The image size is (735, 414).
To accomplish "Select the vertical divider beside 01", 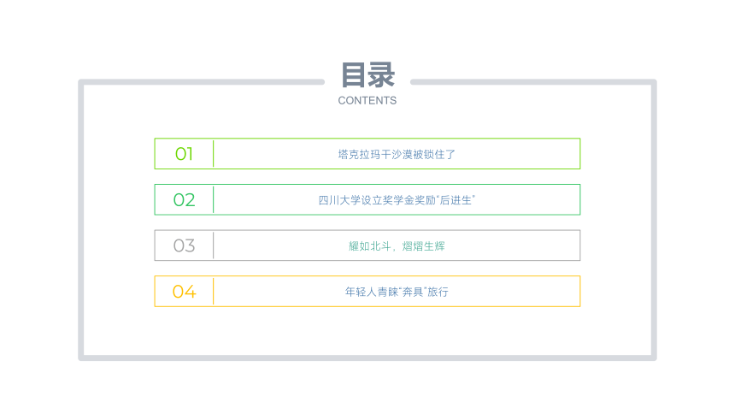I will click(214, 153).
